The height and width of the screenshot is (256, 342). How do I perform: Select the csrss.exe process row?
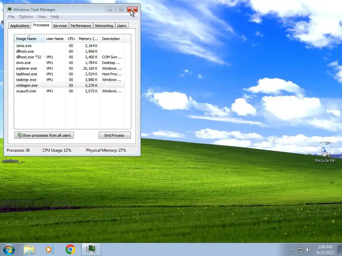coord(69,46)
